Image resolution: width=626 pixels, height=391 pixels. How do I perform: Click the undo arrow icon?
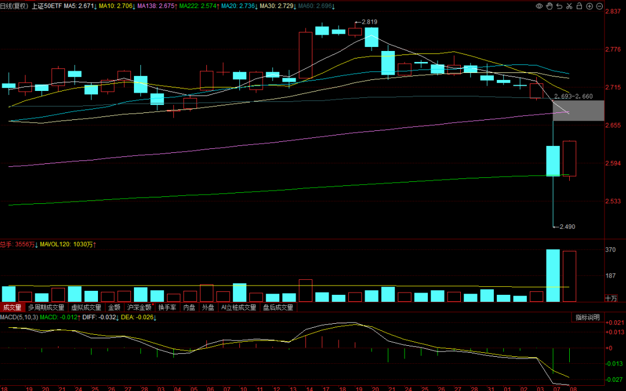[559, 6]
